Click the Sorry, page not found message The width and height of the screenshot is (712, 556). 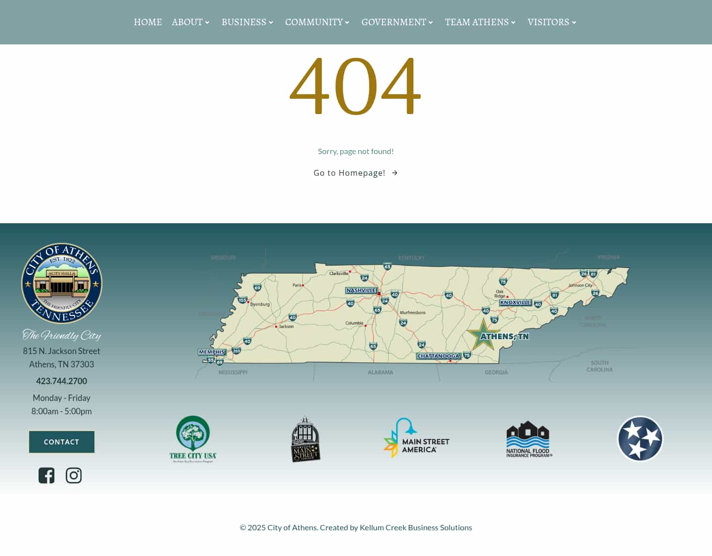pos(356,151)
